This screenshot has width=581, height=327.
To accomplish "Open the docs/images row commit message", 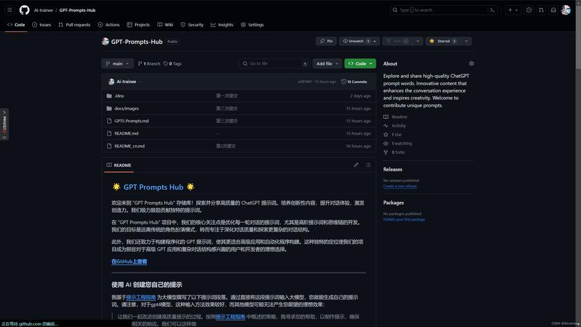I will coord(227,109).
